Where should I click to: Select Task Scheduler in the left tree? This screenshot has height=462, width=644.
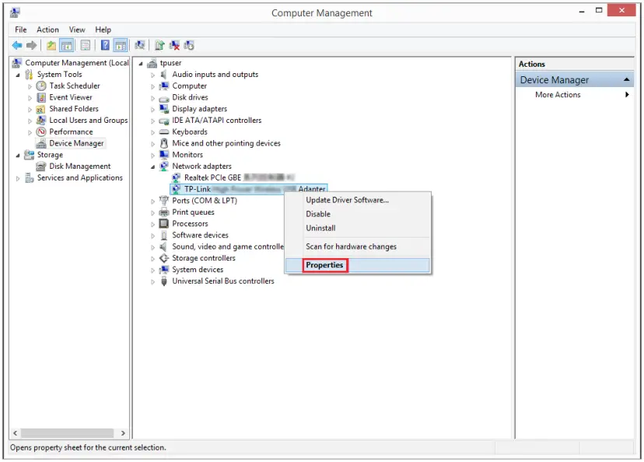pos(74,86)
